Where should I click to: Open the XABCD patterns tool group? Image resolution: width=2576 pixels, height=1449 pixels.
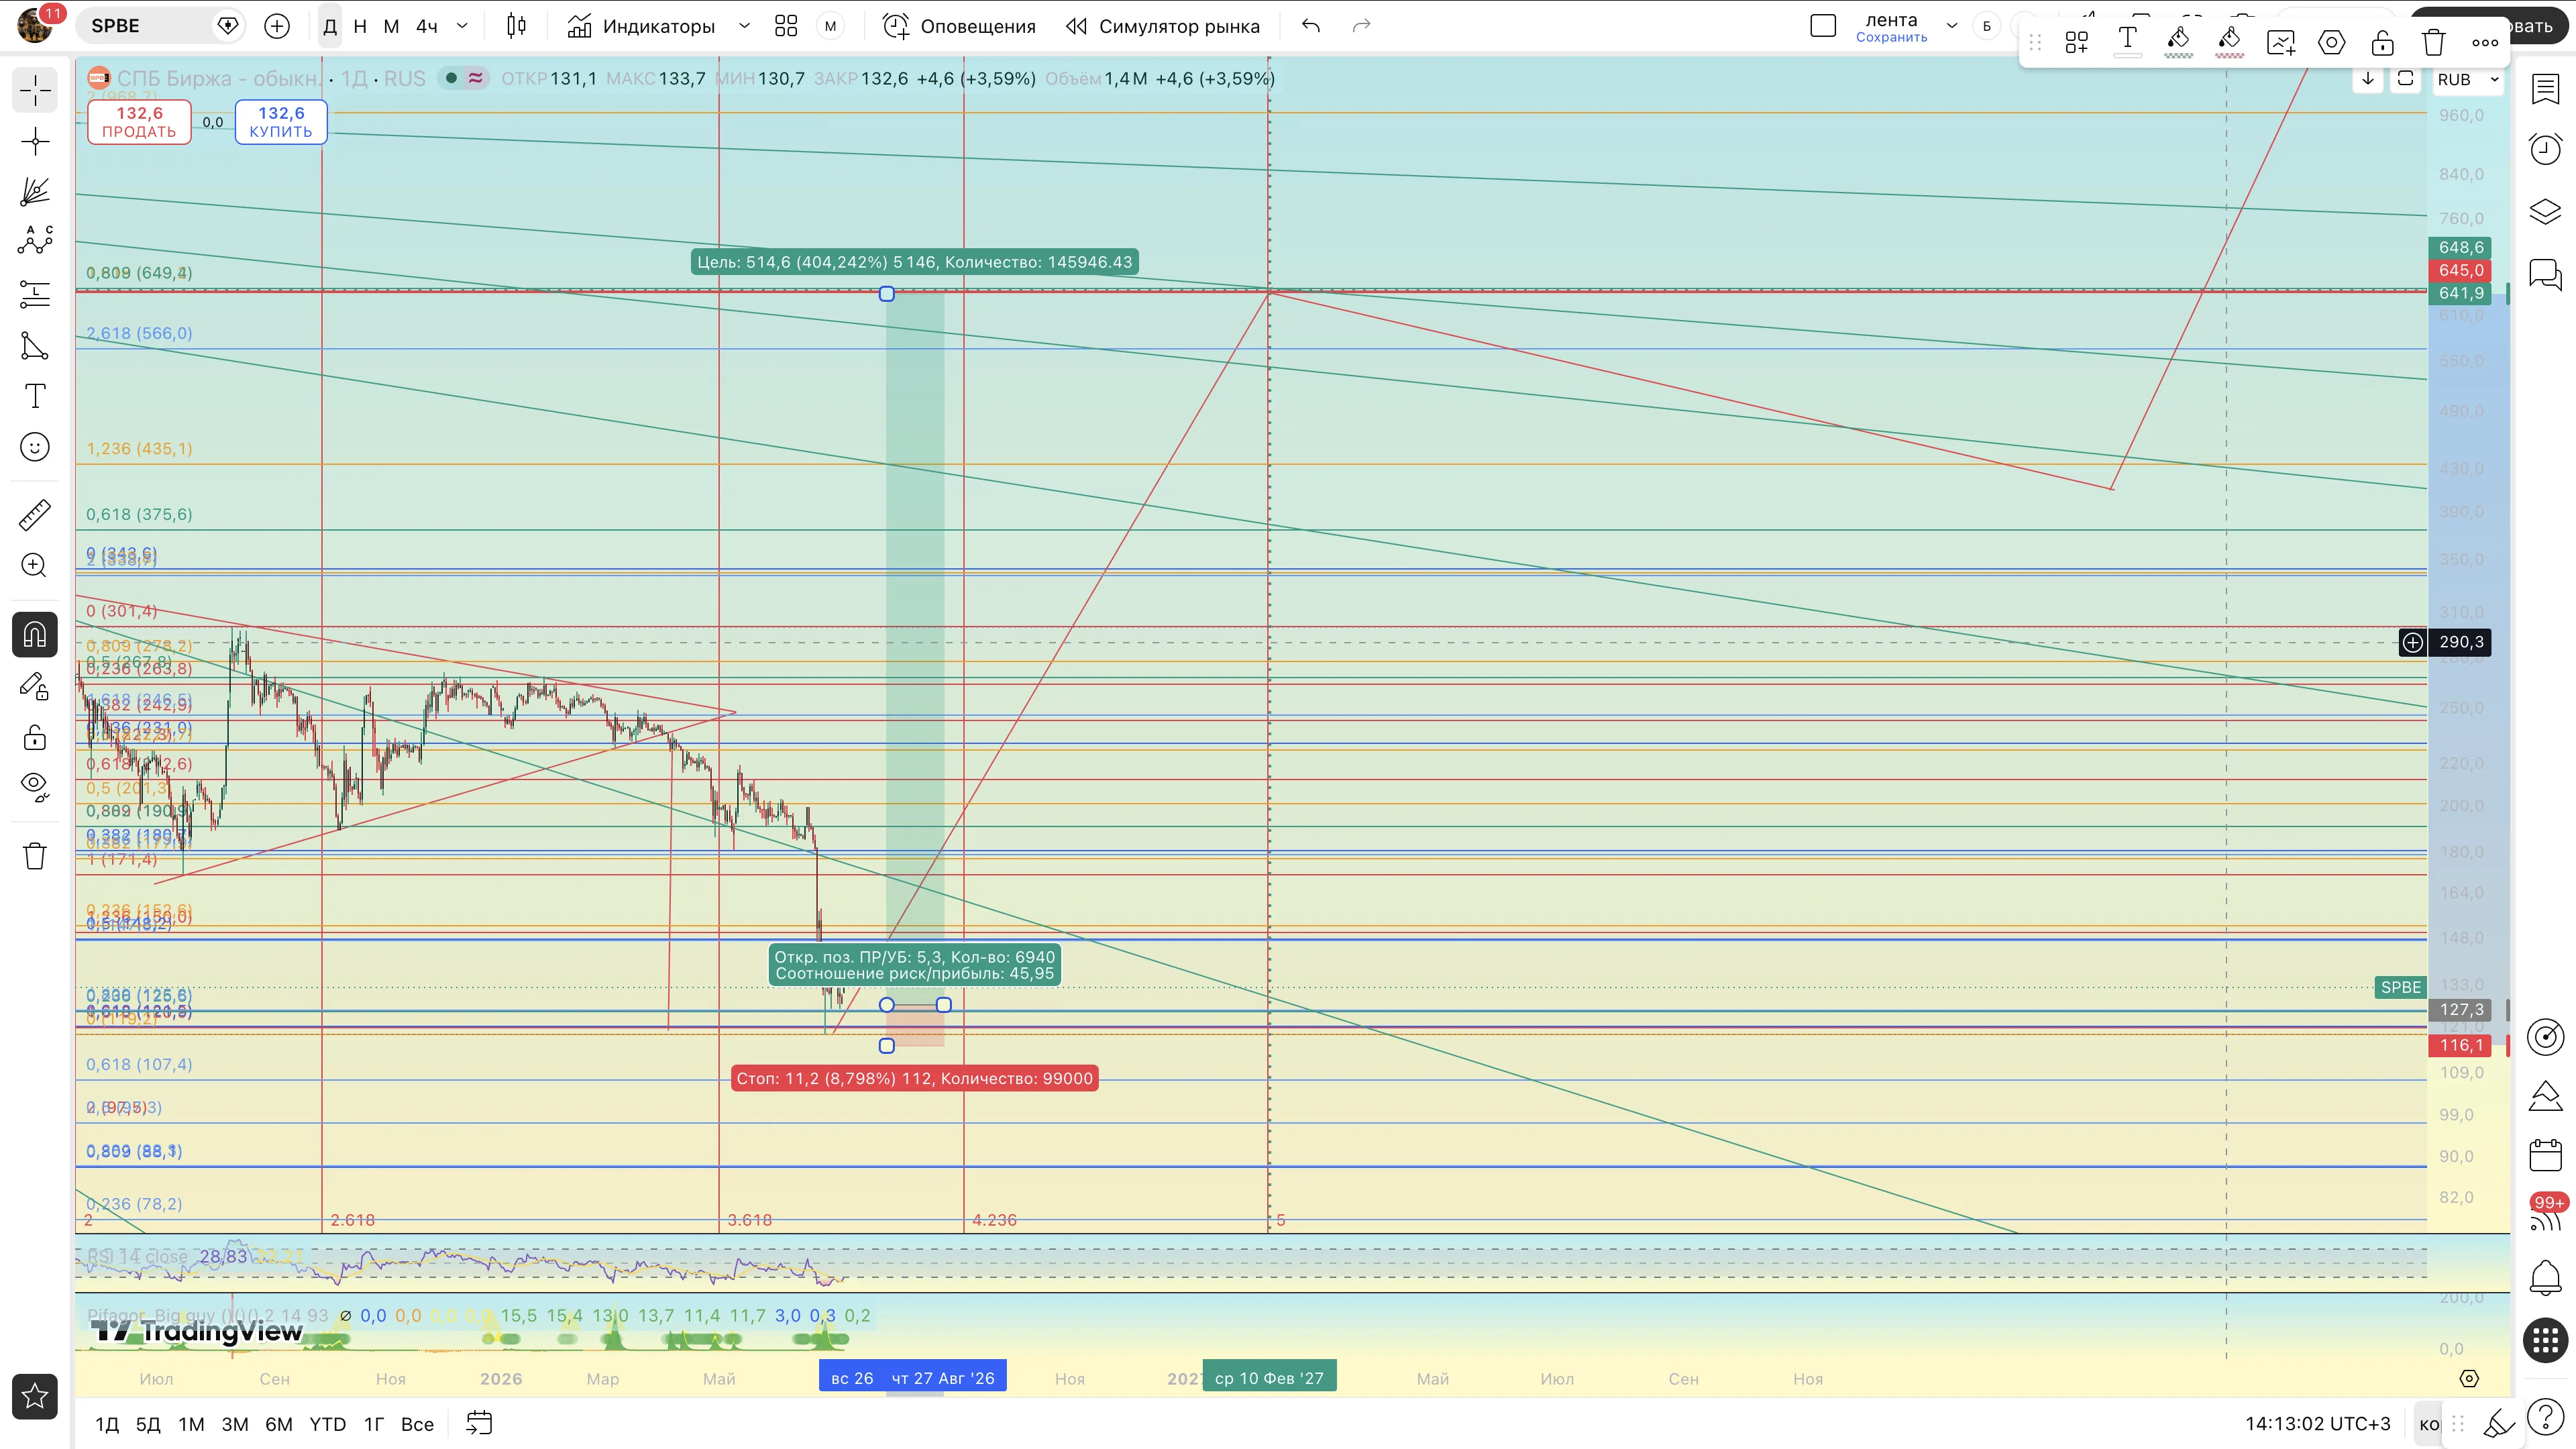(35, 241)
